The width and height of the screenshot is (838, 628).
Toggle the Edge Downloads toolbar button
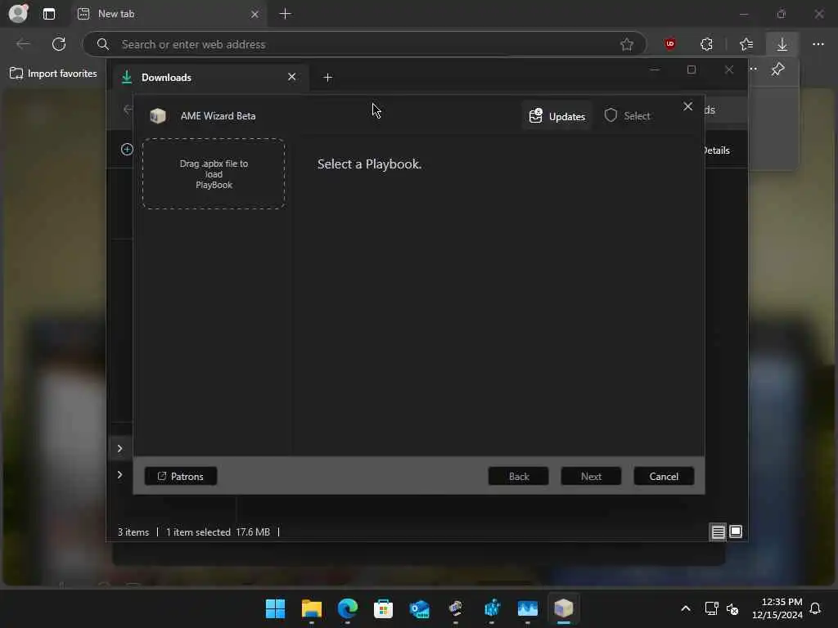coord(782,44)
